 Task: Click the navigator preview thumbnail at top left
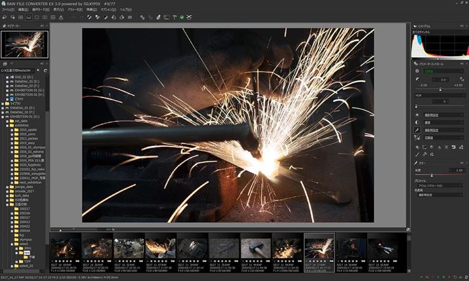click(24, 44)
